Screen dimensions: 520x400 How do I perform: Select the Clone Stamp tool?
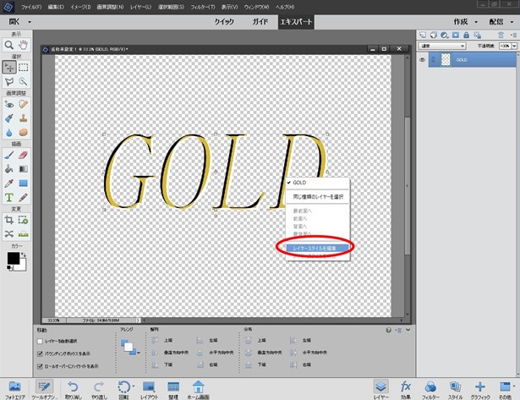coord(23,118)
